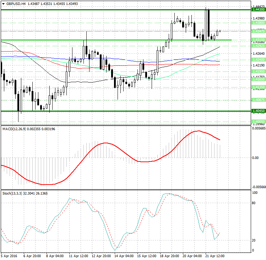Click the 1.43150 support level label
266x260 pixels.
pyautogui.click(x=258, y=40)
